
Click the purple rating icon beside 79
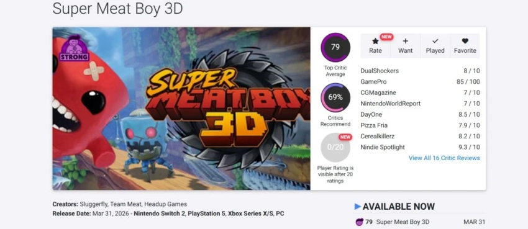click(x=359, y=222)
